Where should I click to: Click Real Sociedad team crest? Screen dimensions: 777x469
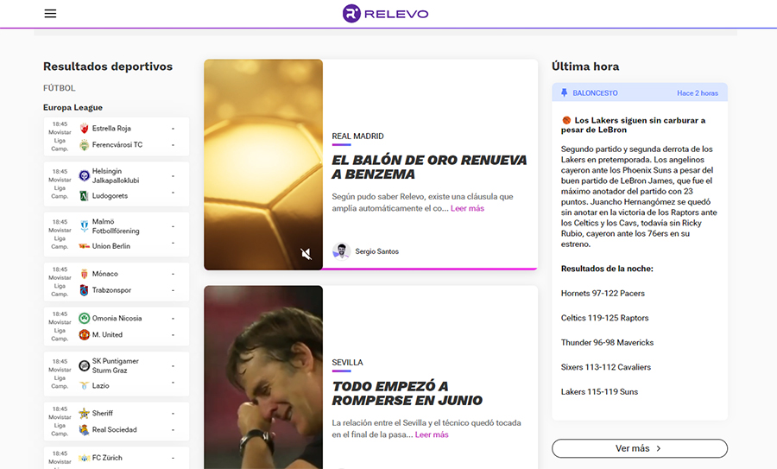pos(85,430)
